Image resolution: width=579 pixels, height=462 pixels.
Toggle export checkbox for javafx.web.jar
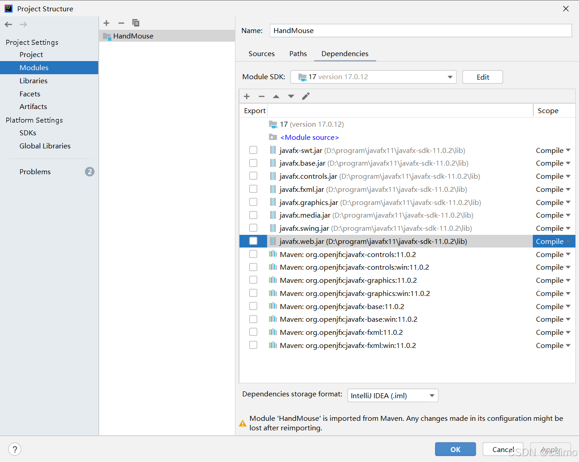[253, 241]
